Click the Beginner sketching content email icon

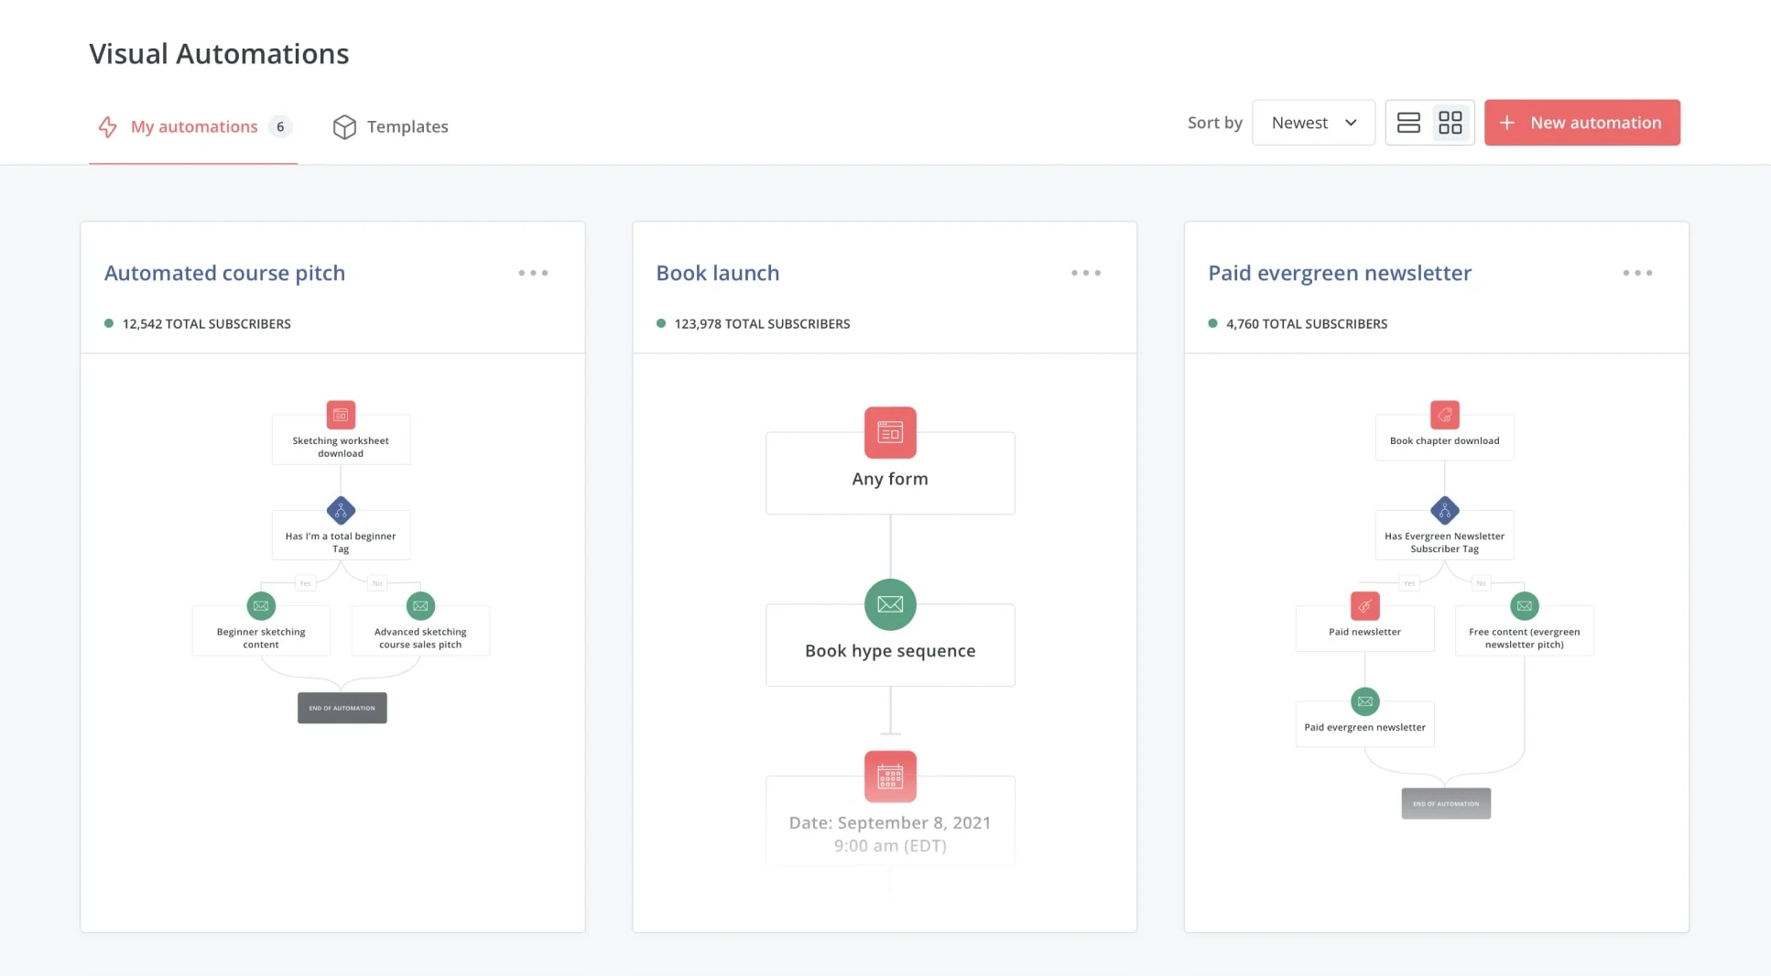tap(261, 606)
